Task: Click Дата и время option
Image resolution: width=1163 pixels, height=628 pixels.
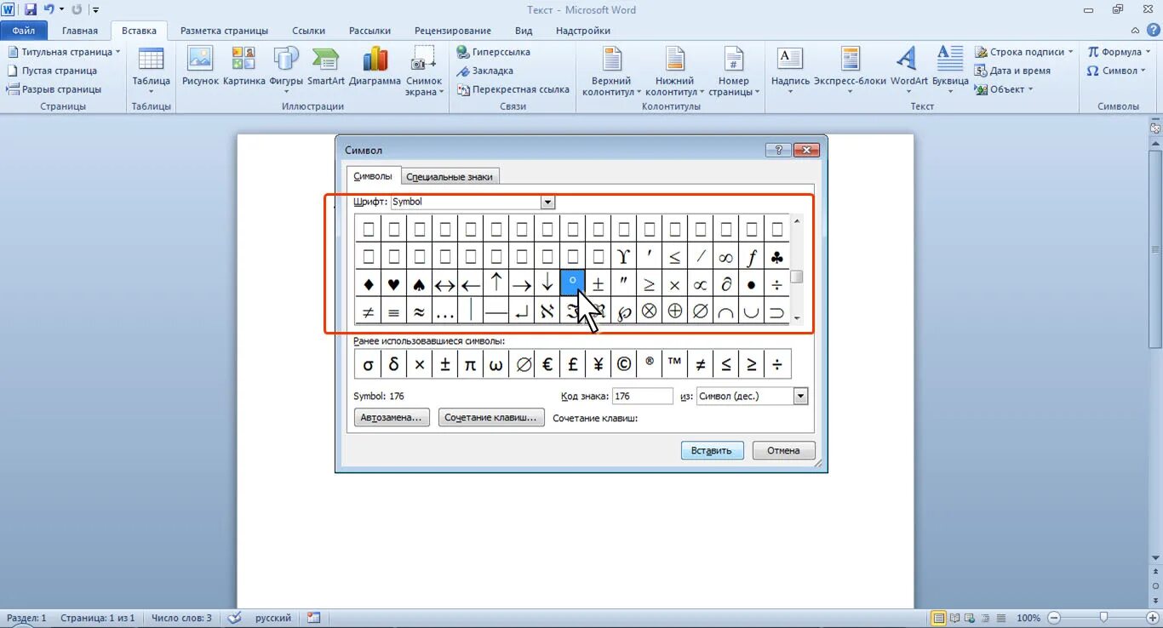Action: 1013,71
